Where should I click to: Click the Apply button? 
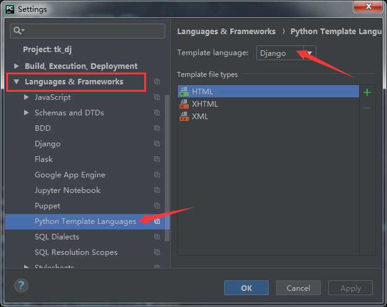coord(350,288)
